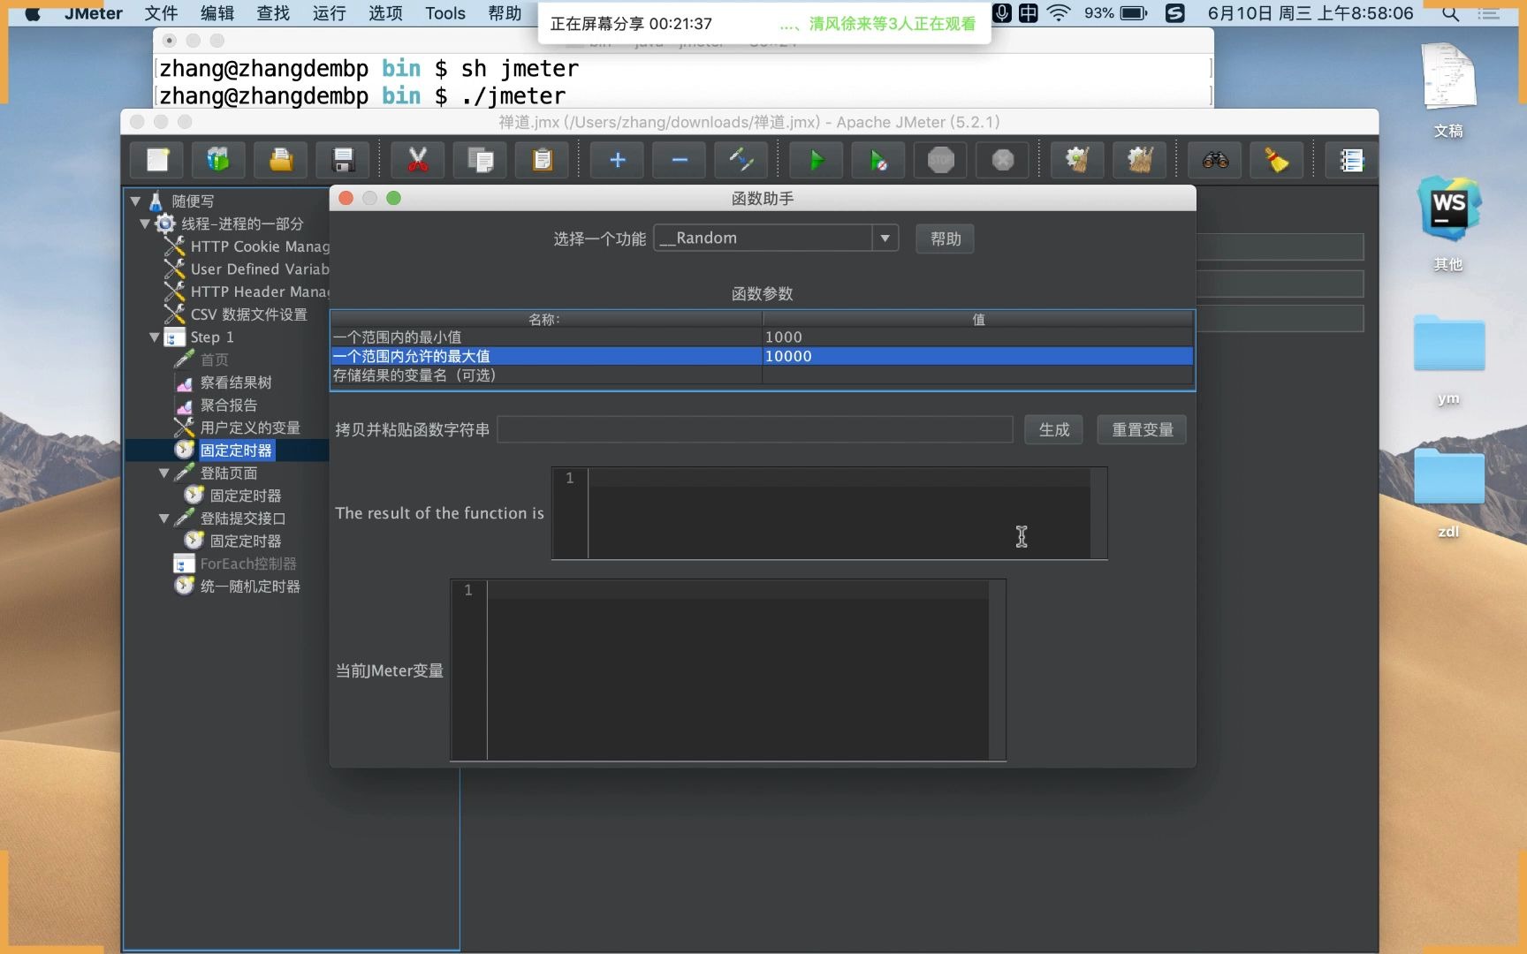
Task: Click the 帮助 button in function helper
Action: point(945,238)
